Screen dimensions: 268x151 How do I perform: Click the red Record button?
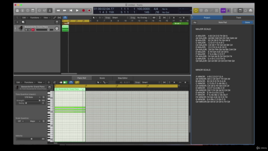[x=83, y=10]
